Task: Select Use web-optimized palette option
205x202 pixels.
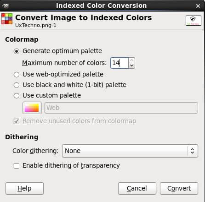Action: [x=17, y=75]
